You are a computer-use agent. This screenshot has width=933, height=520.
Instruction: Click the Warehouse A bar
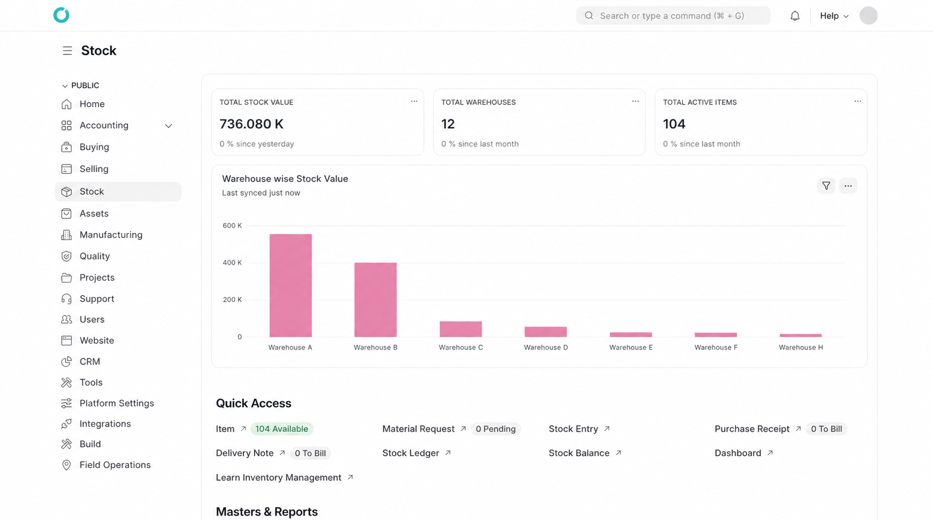click(291, 285)
